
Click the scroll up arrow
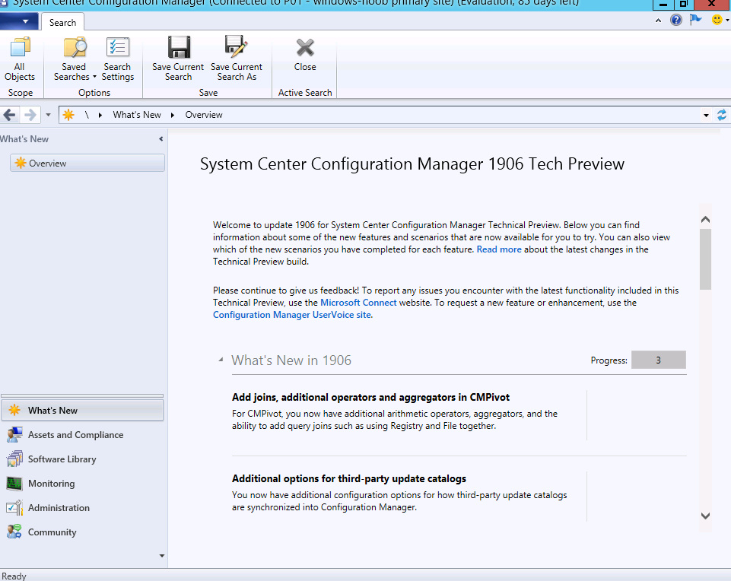pyautogui.click(x=705, y=219)
